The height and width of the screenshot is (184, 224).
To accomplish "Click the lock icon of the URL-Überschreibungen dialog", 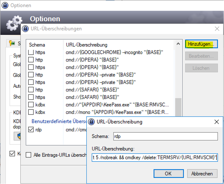I will coord(25,29).
